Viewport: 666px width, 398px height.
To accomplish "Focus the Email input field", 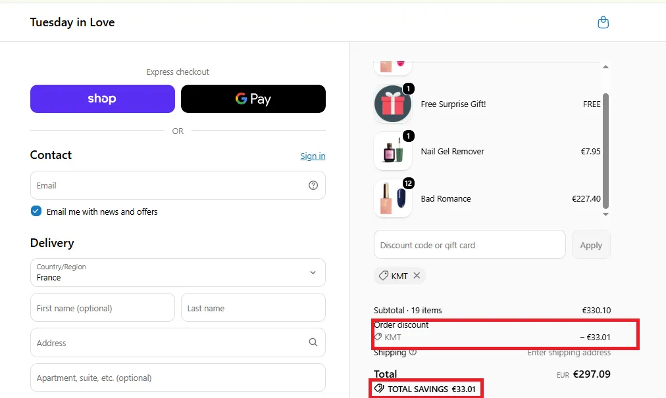I will point(178,185).
